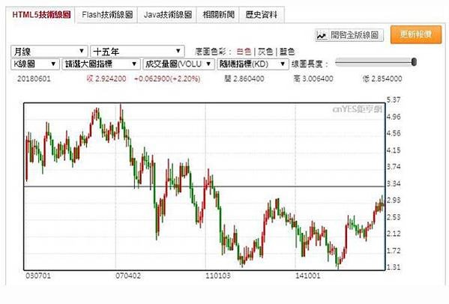Open the 成交量圖(VOLU) dropdown
The height and width of the screenshot is (304, 449).
click(178, 64)
